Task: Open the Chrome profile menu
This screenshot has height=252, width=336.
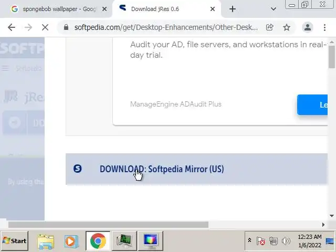Action: (308, 27)
